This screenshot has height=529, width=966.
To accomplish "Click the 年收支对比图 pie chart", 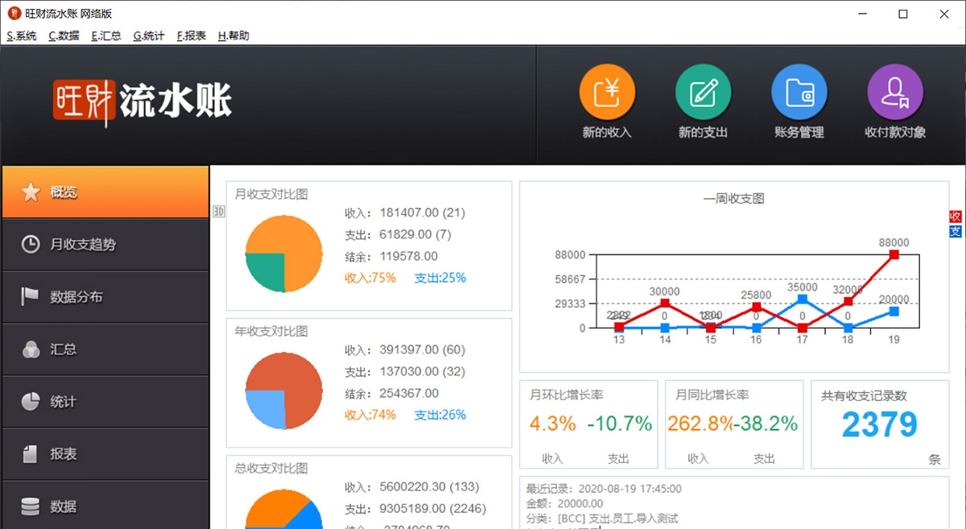I will [283, 391].
